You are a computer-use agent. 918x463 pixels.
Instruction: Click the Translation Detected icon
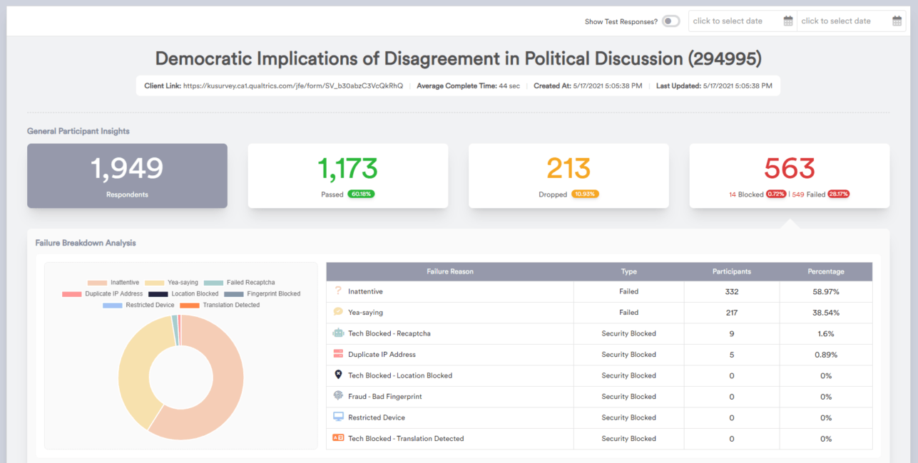338,438
